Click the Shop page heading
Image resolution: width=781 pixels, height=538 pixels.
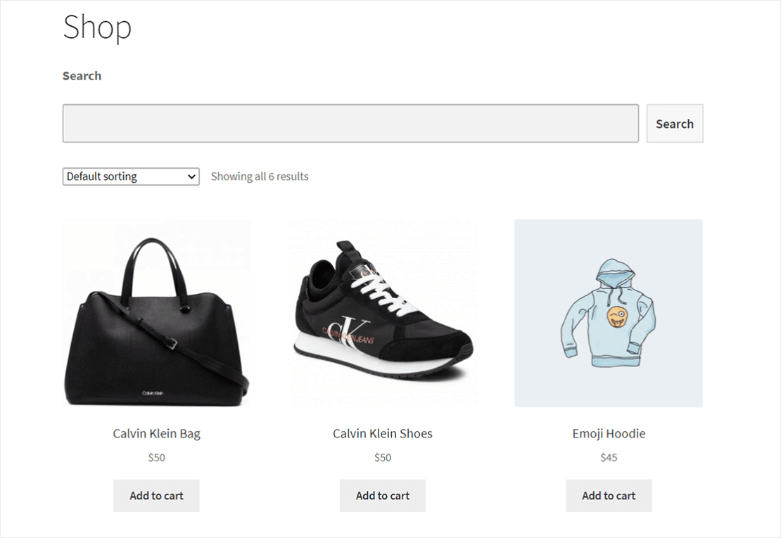(97, 27)
